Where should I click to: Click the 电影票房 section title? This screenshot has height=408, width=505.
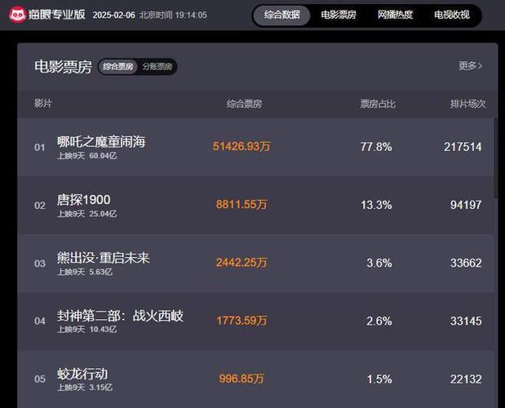click(x=63, y=67)
